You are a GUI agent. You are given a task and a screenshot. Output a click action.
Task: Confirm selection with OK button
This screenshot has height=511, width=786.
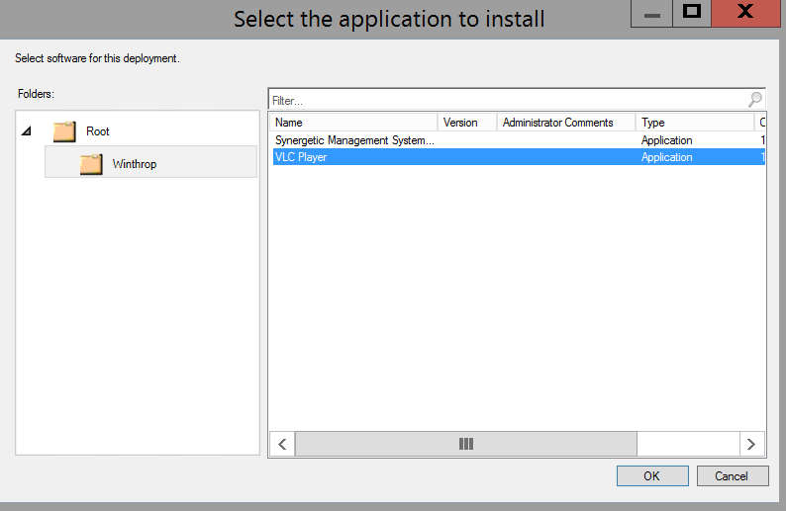point(652,476)
